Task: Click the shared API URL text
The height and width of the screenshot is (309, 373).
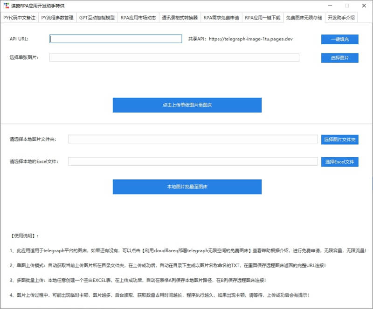Action: coord(241,39)
